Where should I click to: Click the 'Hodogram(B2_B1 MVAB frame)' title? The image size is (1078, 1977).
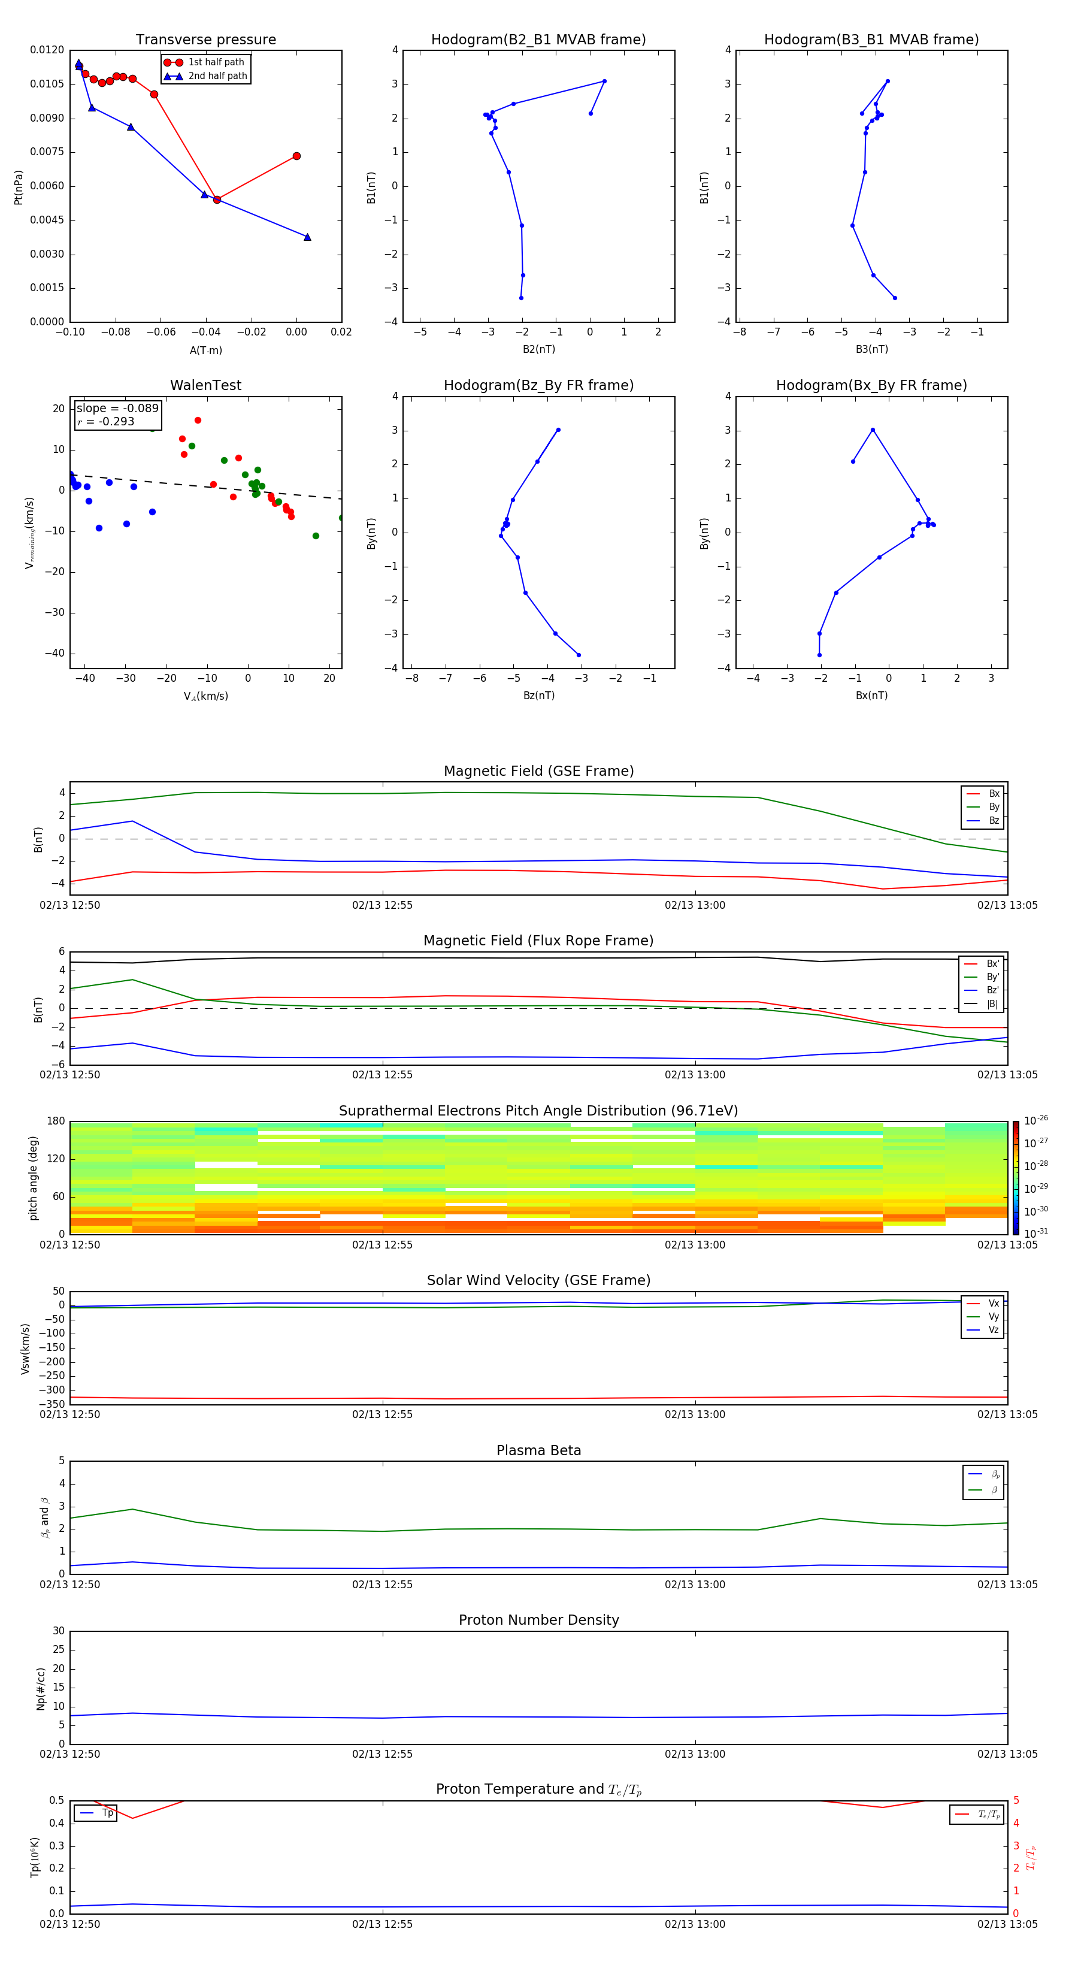pos(538,40)
